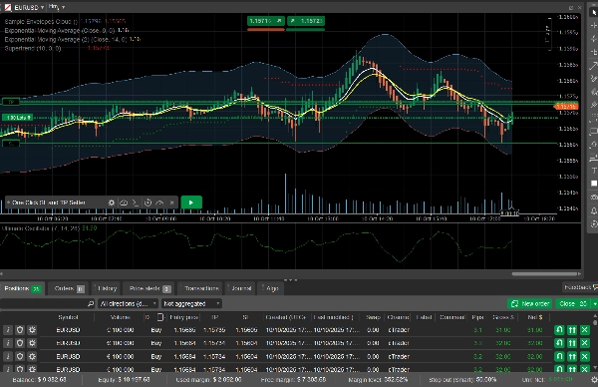Close the position showing 31.00 net

tap(585, 330)
